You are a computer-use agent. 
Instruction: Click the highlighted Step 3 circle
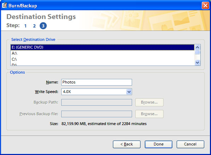click(43, 26)
